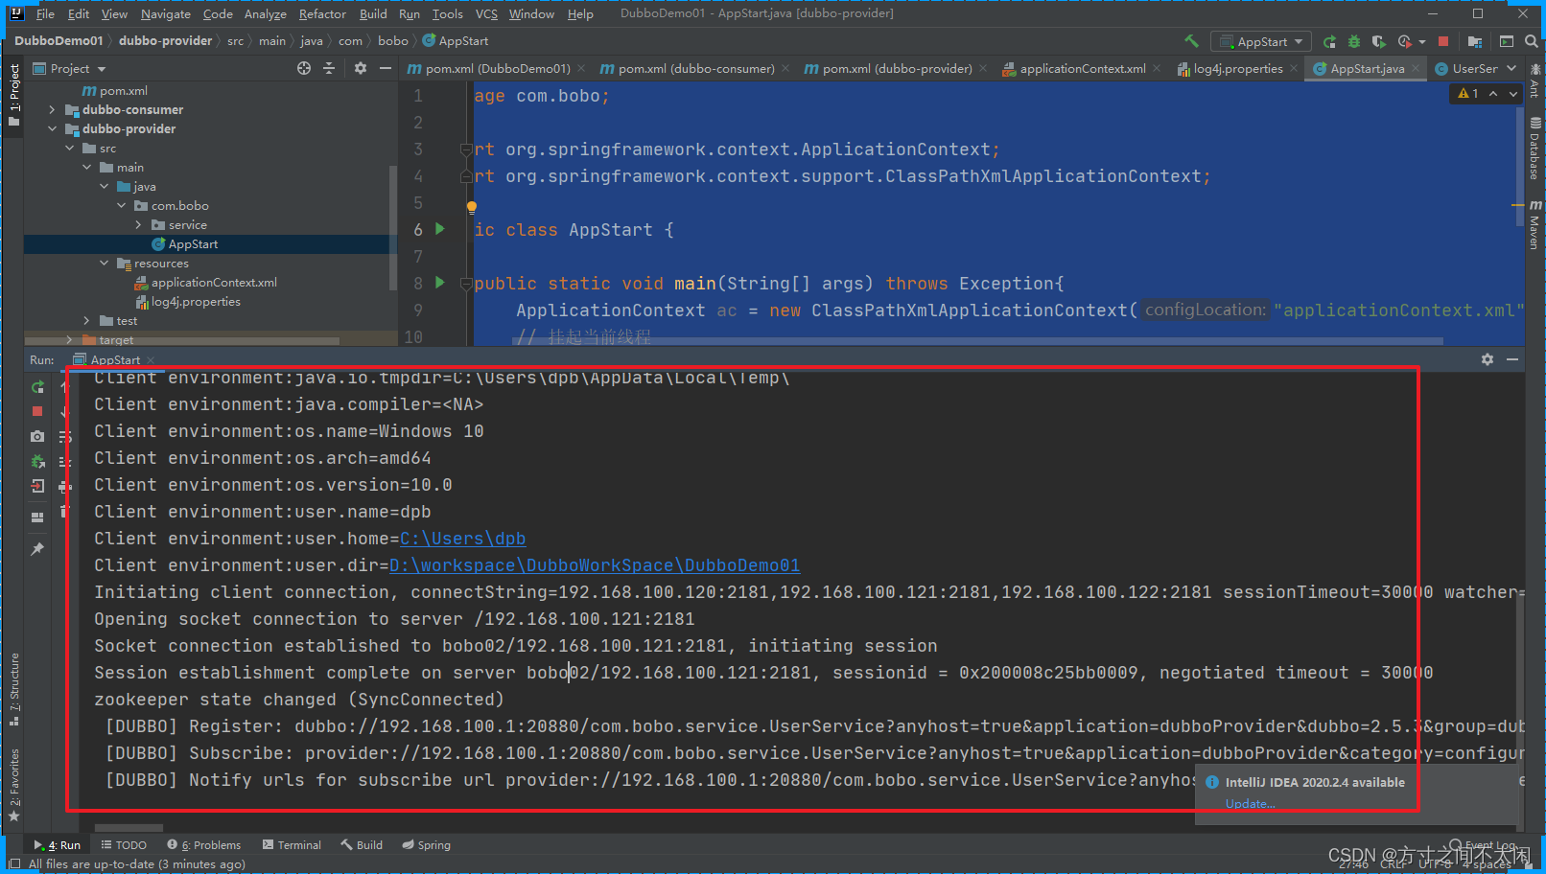This screenshot has height=874, width=1546.
Task: Start debugging with the Debug bug icon
Action: coord(1352,41)
